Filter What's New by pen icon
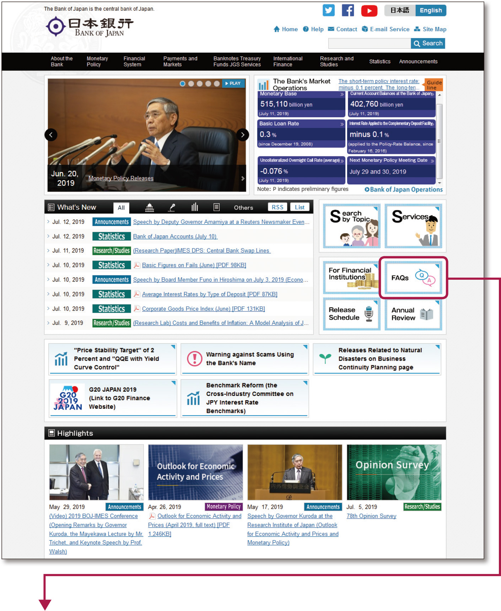This screenshot has height=611, width=501. tap(172, 208)
